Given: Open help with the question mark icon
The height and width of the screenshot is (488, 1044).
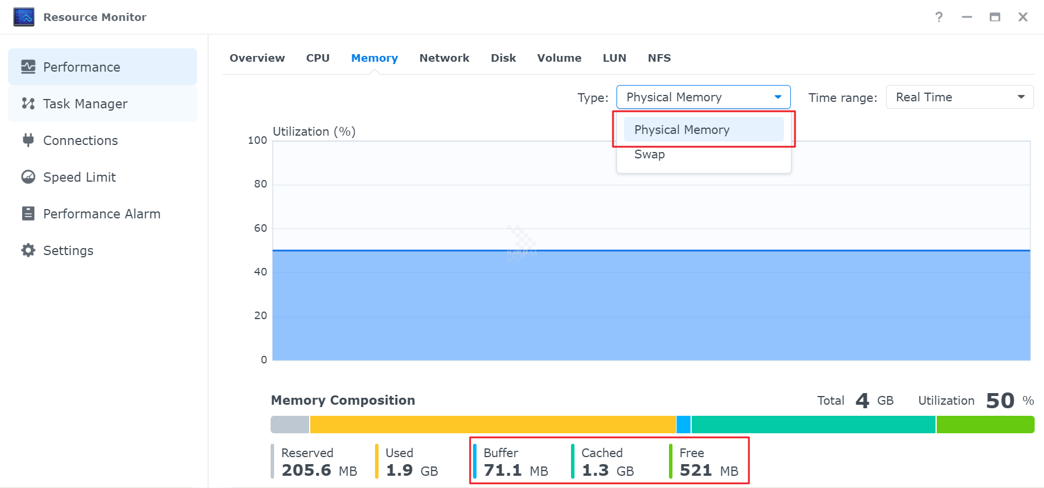Looking at the screenshot, I should click(x=939, y=17).
